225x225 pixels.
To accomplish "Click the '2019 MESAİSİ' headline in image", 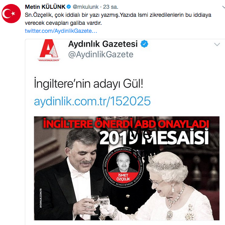I will point(154,137).
